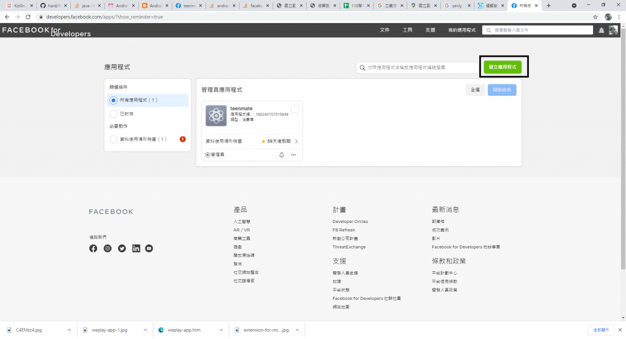Screen dimensions: 626x339
Task: Expand options arrow for weplay-app-1.jpg download
Action: point(145,330)
